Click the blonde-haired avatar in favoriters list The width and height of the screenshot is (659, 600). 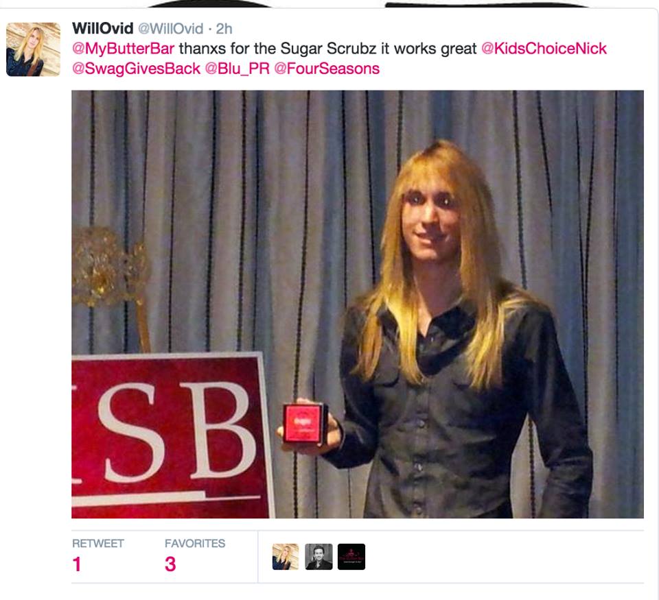286,557
